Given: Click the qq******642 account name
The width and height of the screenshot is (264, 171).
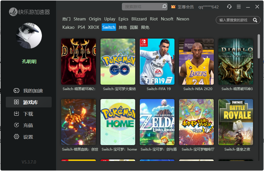Looking at the screenshot, I should (x=209, y=7).
